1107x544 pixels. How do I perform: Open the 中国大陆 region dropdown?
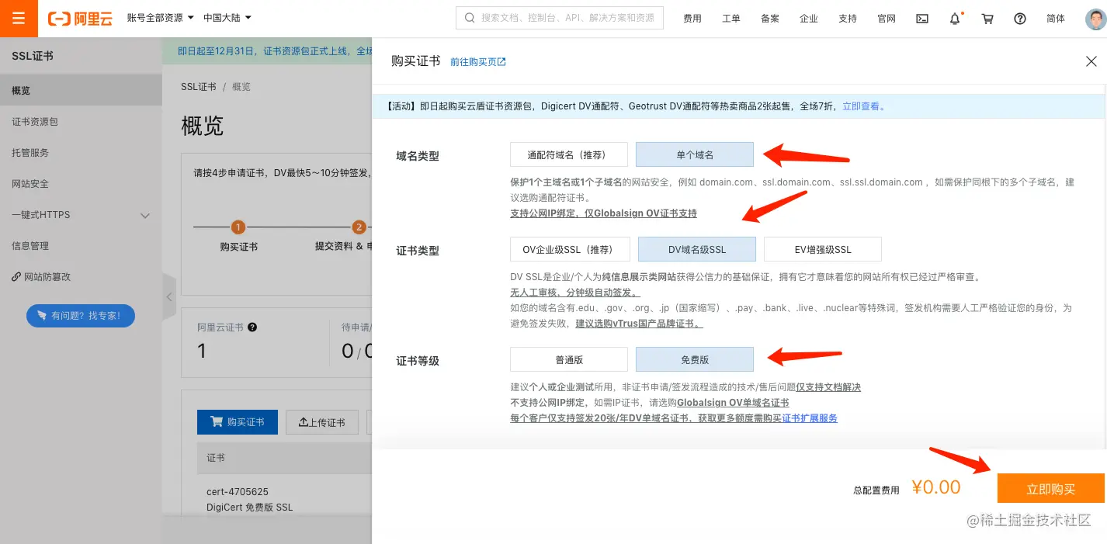tap(227, 18)
